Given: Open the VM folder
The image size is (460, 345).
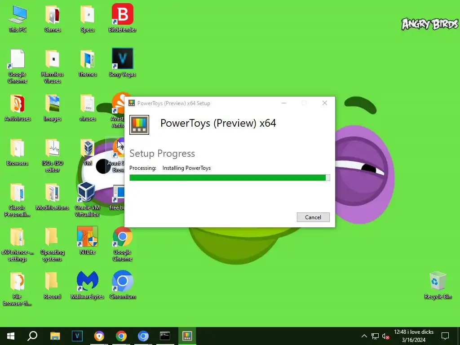Looking at the screenshot, I should point(88,152).
